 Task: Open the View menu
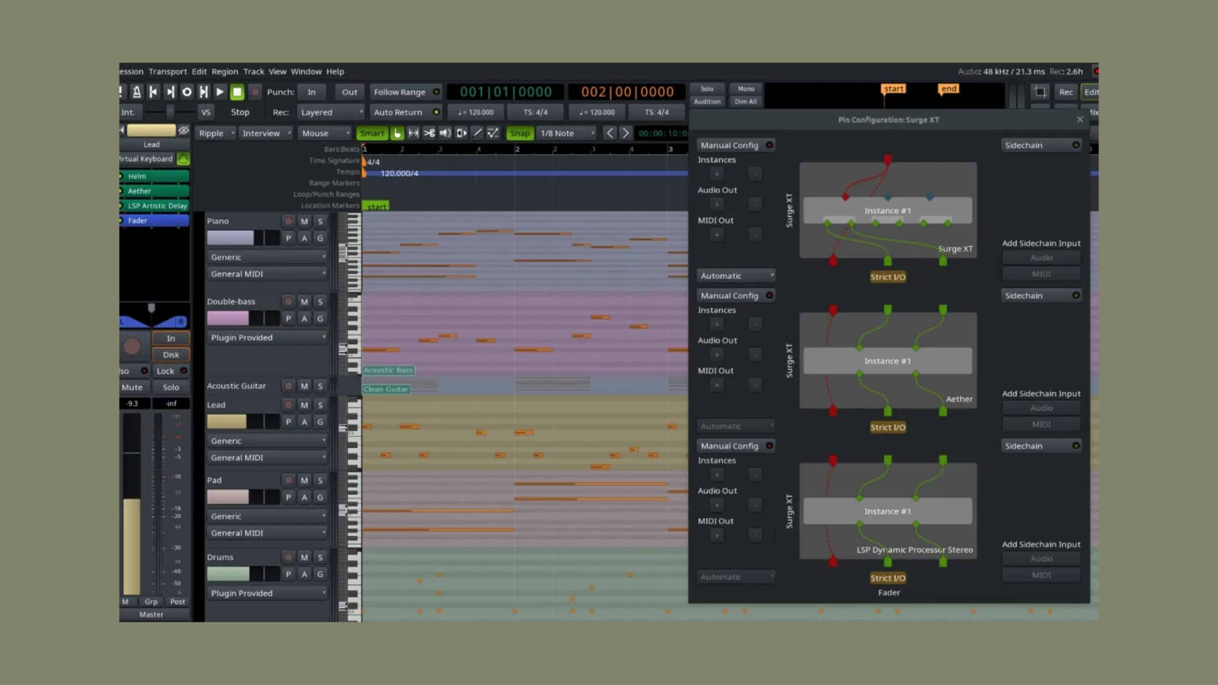277,71
